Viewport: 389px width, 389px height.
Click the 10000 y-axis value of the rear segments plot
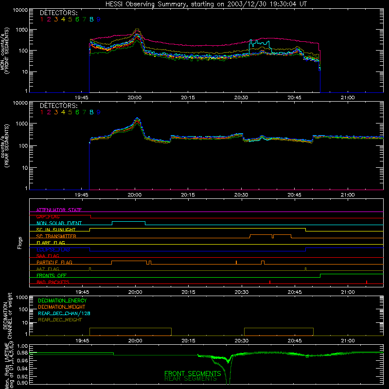20,103
